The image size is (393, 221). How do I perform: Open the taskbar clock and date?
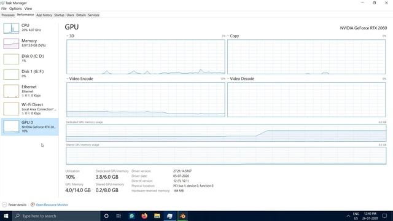(370, 216)
